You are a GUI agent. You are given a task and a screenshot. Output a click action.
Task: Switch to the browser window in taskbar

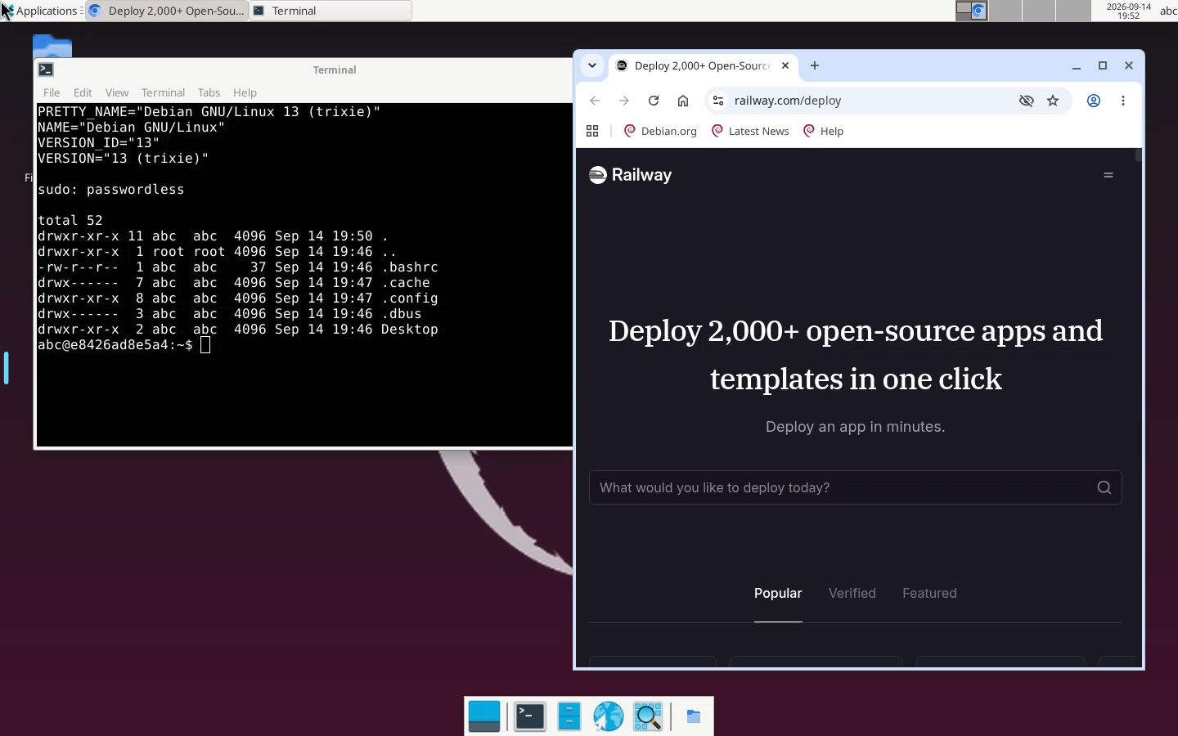[x=167, y=11]
